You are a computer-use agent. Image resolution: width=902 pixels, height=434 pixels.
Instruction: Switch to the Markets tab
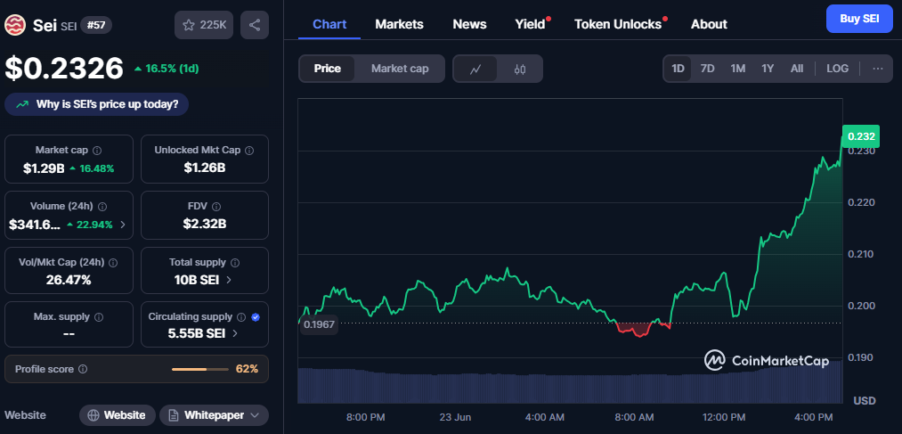[x=399, y=24]
